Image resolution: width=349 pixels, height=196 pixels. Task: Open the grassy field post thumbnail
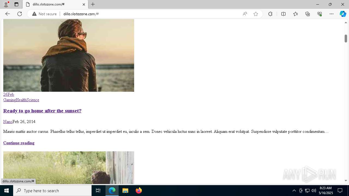(x=69, y=168)
